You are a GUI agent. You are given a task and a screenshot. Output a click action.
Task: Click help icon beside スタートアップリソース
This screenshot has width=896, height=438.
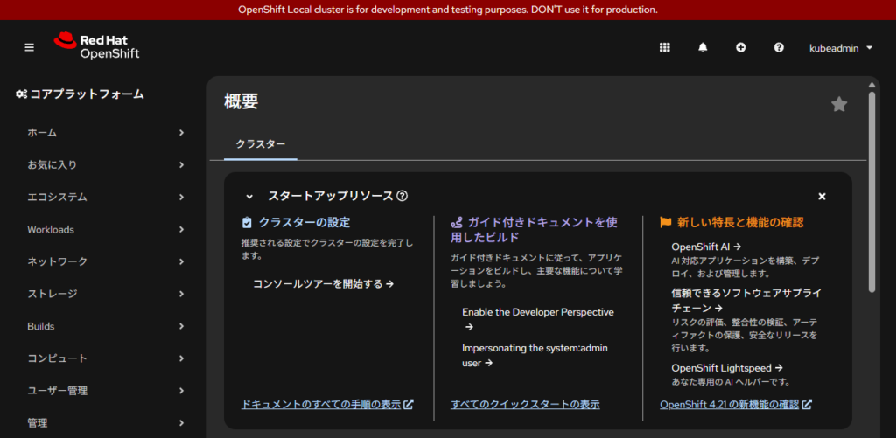[x=402, y=197]
